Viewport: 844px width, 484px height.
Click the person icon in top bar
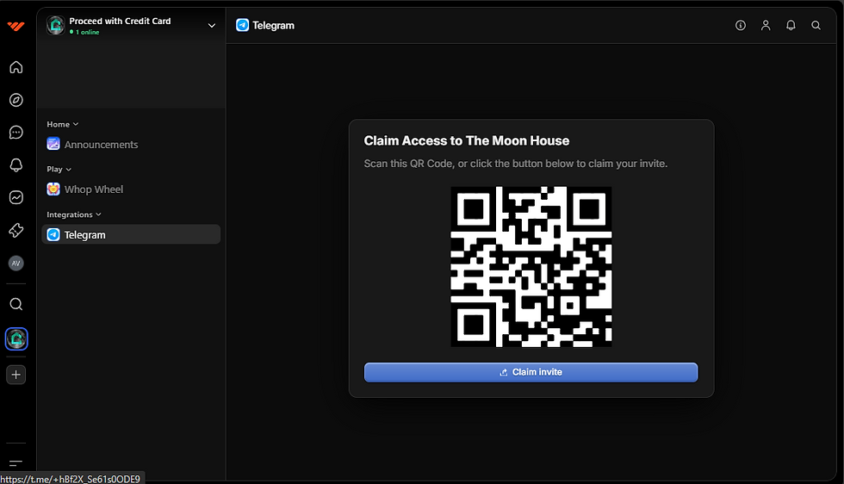click(766, 25)
